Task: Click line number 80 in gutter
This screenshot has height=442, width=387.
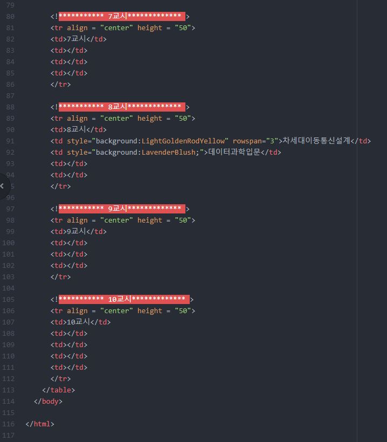Action: click(x=10, y=16)
